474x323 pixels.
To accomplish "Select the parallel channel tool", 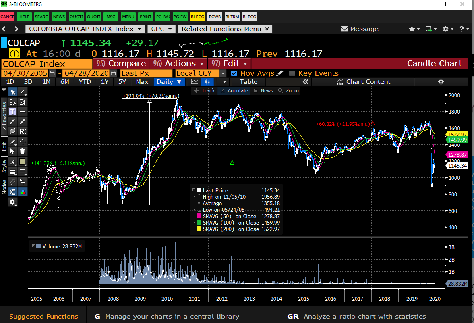I will pyautogui.click(x=13, y=131).
